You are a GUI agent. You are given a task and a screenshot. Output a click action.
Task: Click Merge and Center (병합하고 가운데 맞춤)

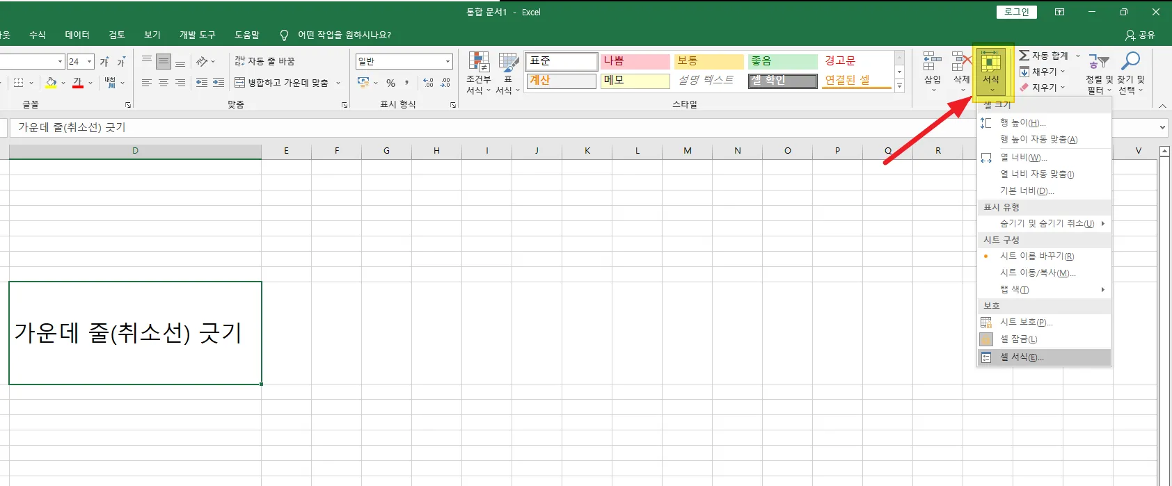point(281,83)
